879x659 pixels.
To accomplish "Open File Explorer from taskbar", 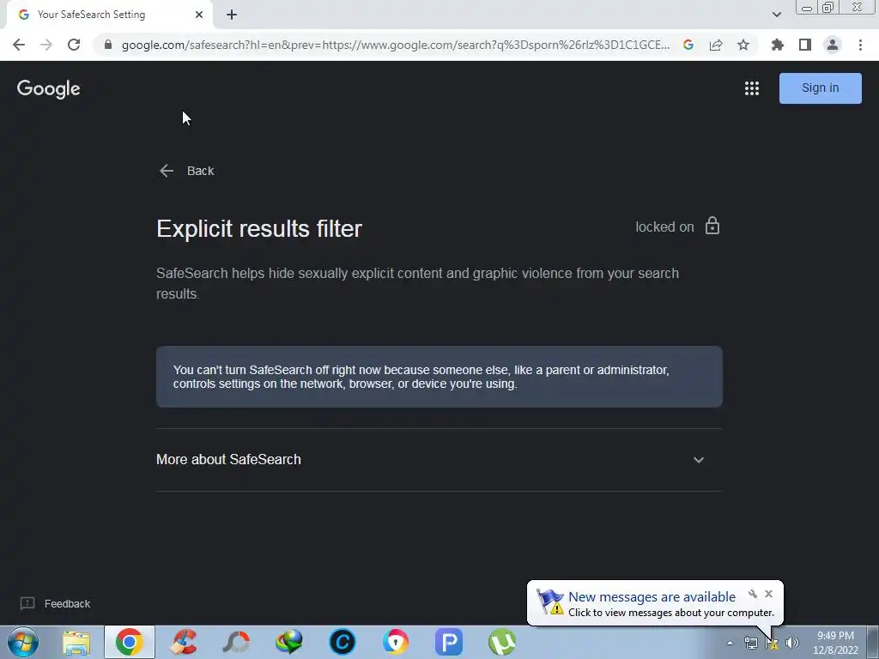I will tap(76, 642).
